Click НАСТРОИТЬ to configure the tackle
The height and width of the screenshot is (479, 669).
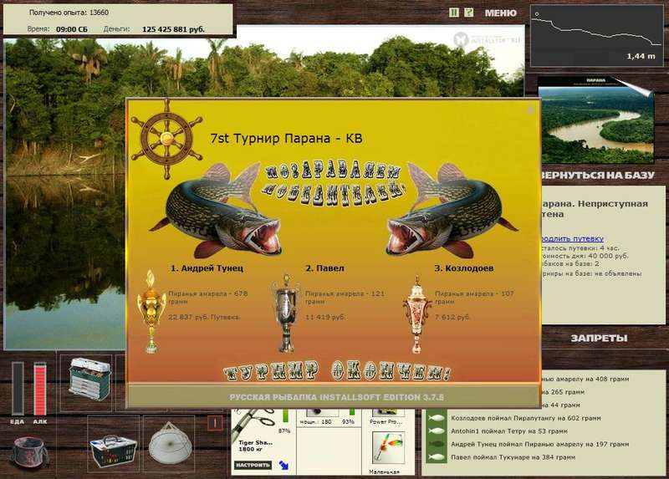[253, 465]
